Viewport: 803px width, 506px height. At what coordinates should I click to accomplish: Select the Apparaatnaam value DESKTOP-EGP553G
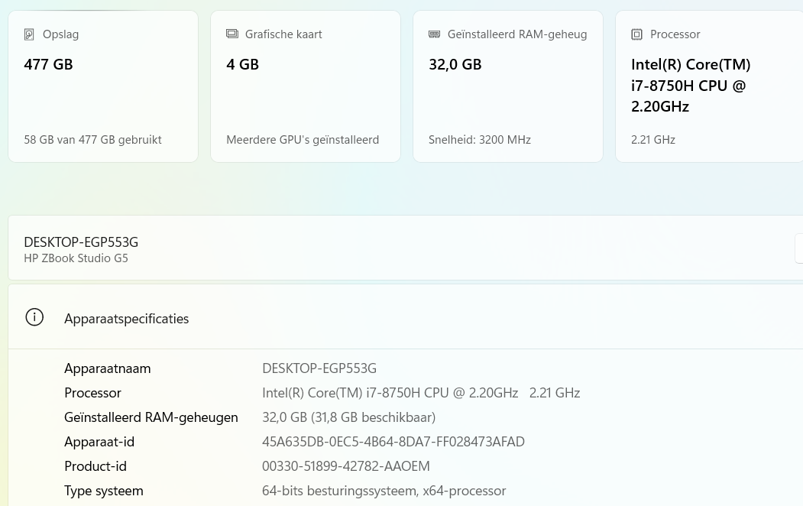point(319,368)
